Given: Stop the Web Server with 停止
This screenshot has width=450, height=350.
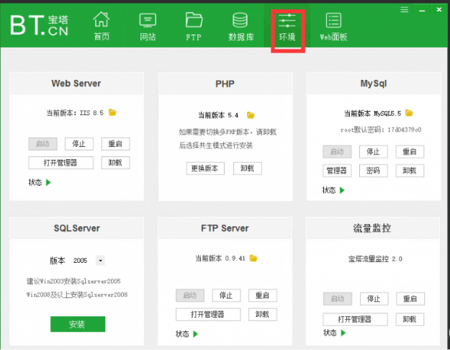Looking at the screenshot, I should pos(79,144).
